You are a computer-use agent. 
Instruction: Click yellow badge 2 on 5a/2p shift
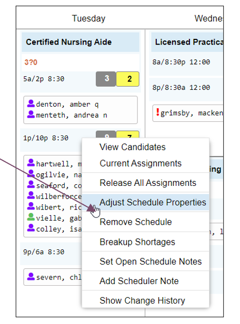(x=127, y=79)
